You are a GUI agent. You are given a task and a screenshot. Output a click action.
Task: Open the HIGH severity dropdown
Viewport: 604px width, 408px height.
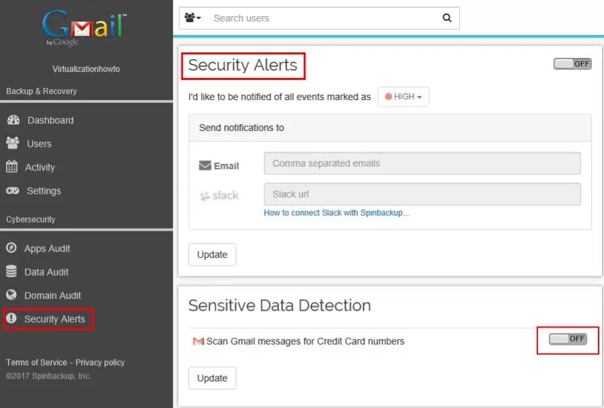(x=403, y=96)
